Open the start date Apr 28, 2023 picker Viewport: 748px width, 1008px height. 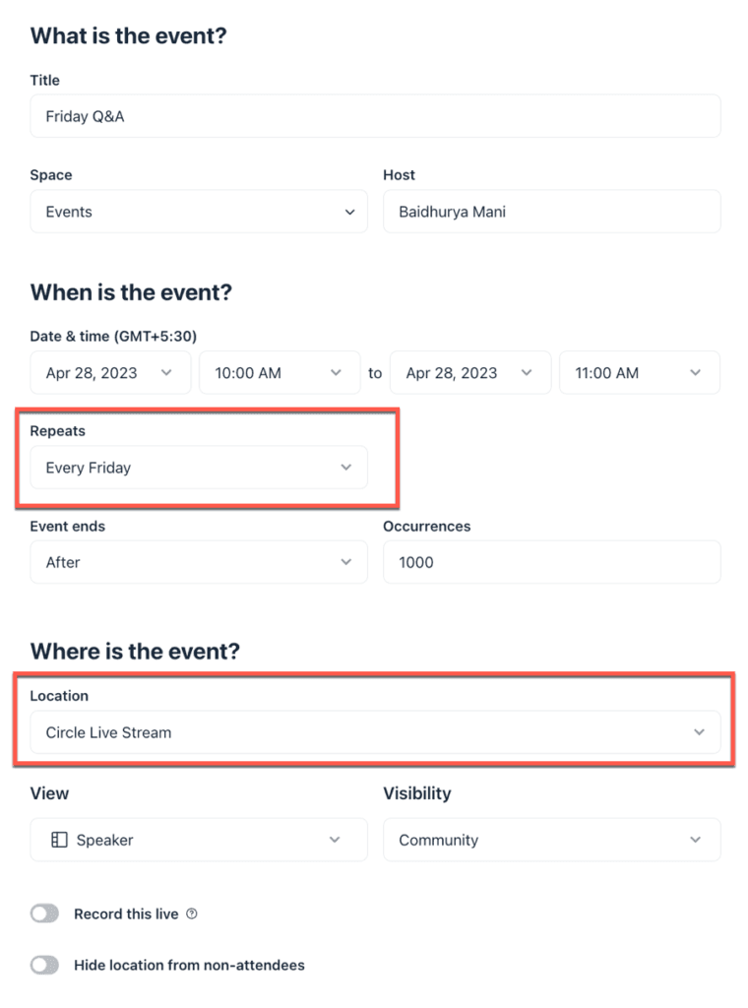109,373
